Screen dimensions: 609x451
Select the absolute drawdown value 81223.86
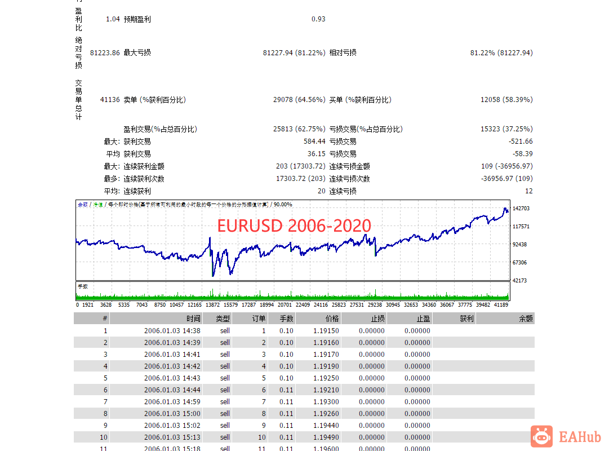pyautogui.click(x=105, y=52)
